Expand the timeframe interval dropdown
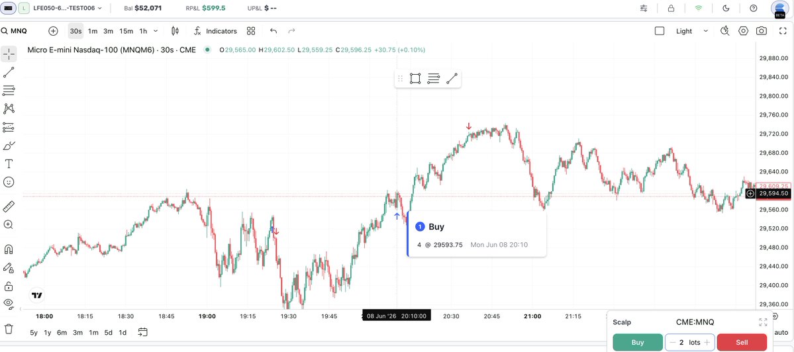The width and height of the screenshot is (794, 352). click(156, 31)
